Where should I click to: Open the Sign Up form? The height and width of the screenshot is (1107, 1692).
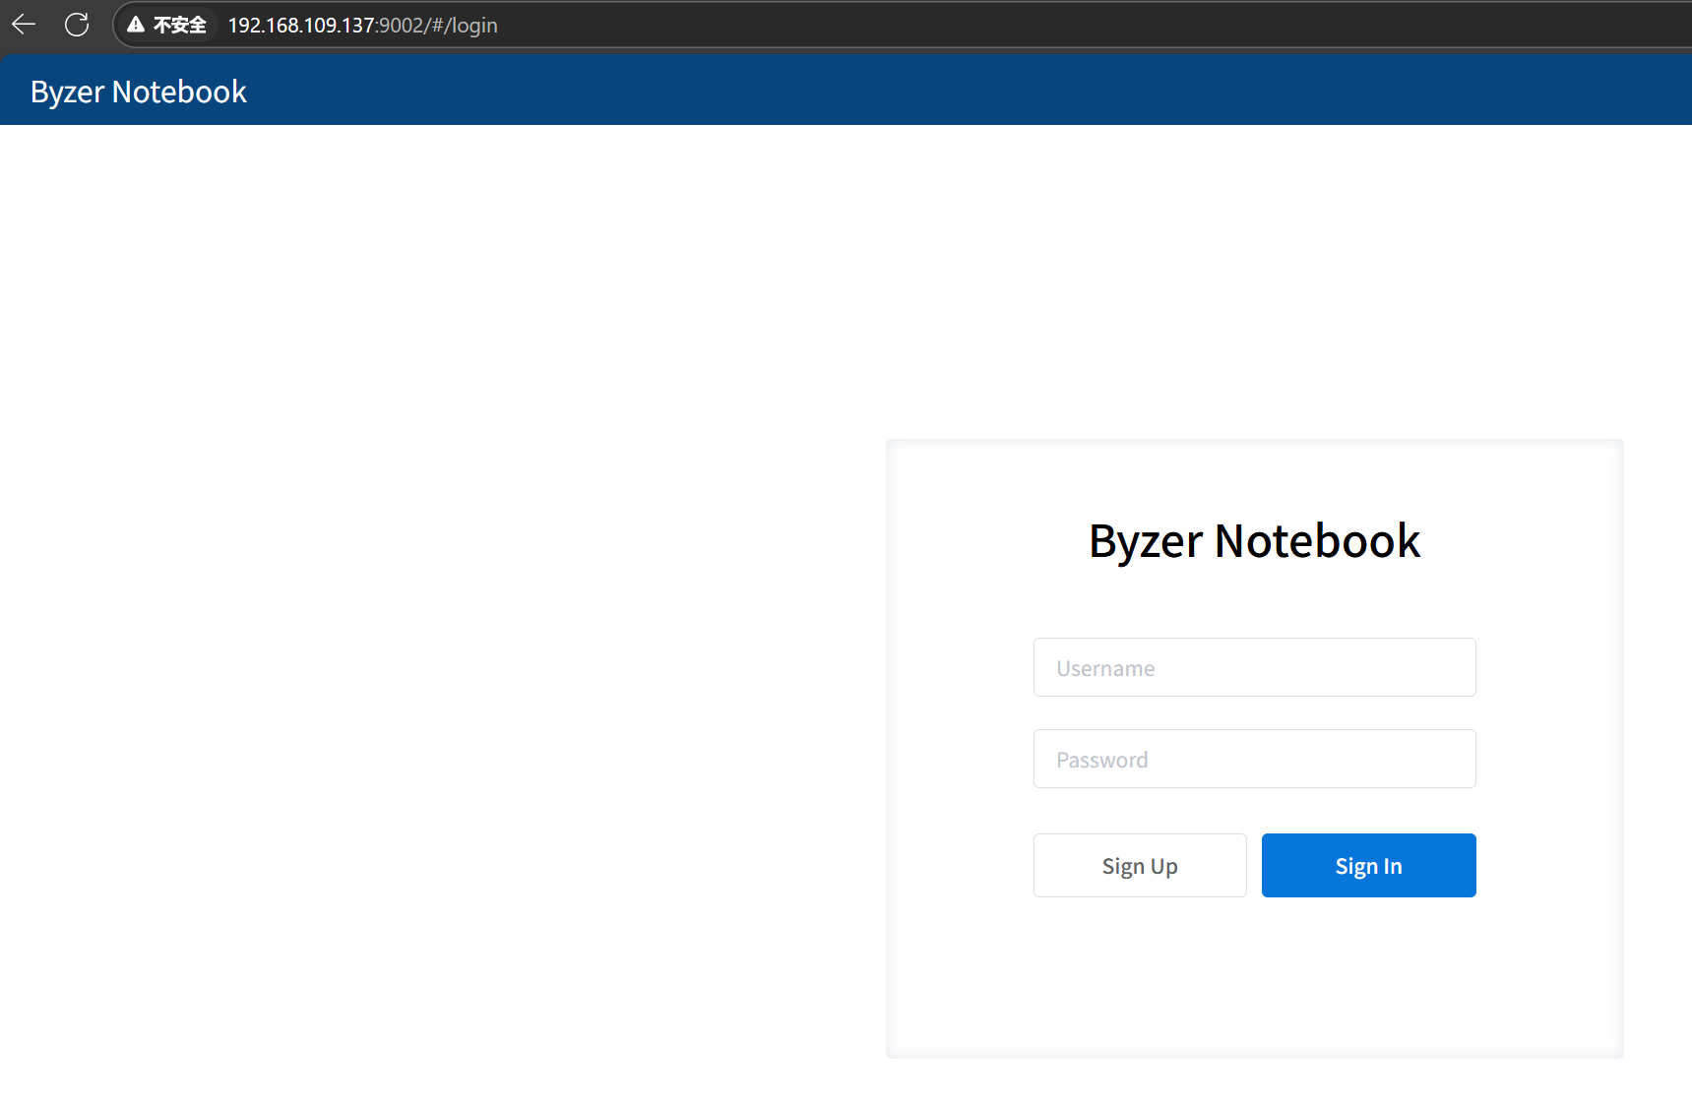[1140, 865]
